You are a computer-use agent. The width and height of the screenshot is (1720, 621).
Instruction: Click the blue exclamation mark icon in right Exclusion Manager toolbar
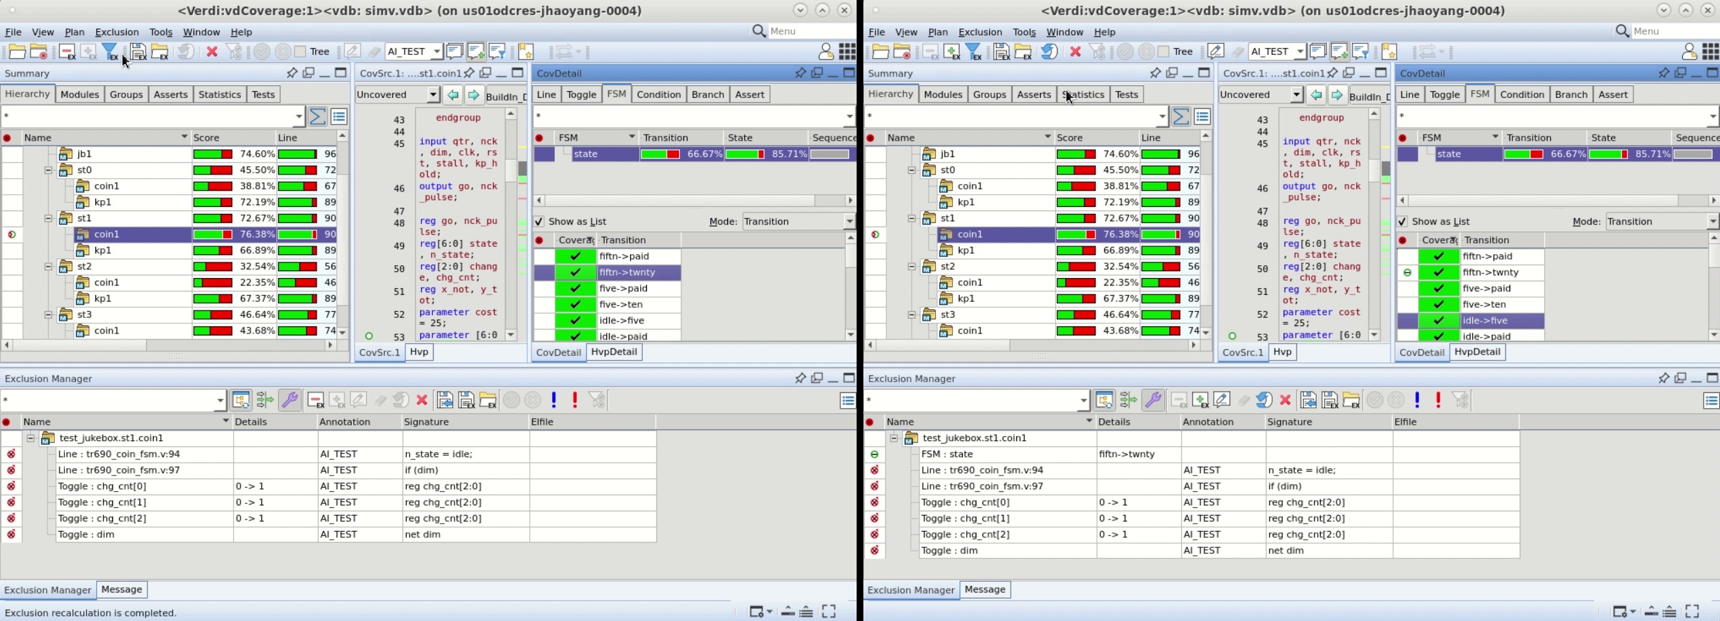pyautogui.click(x=1418, y=400)
